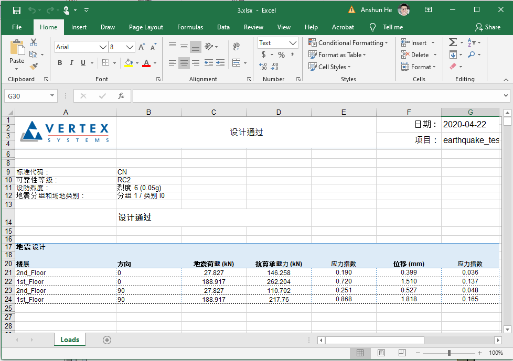This screenshot has height=361, width=513.
Task: Open the Data tab
Action: pyautogui.click(x=223, y=27)
